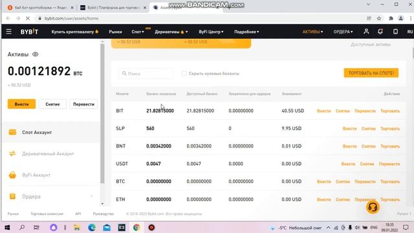Open the Рынки menu item

point(115,32)
